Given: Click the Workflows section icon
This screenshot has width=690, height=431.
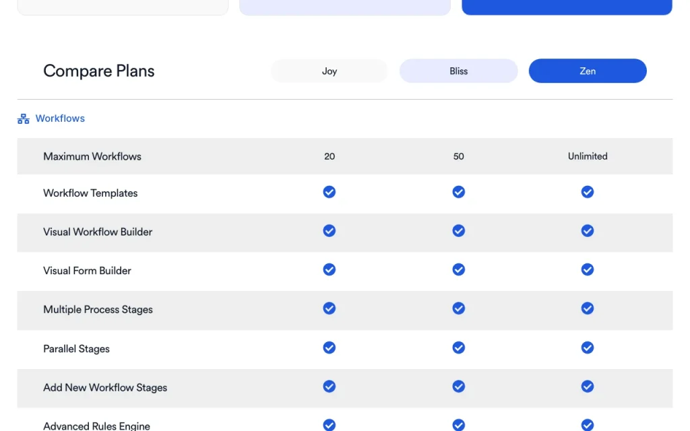Looking at the screenshot, I should pyautogui.click(x=24, y=119).
